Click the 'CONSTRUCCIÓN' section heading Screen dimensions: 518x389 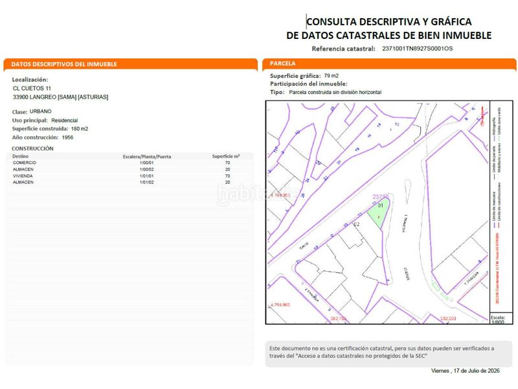[x=32, y=148]
